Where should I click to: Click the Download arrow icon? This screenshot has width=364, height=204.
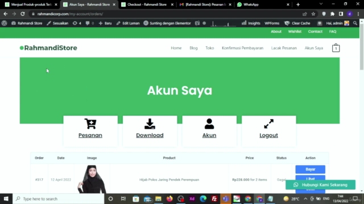pyautogui.click(x=150, y=124)
